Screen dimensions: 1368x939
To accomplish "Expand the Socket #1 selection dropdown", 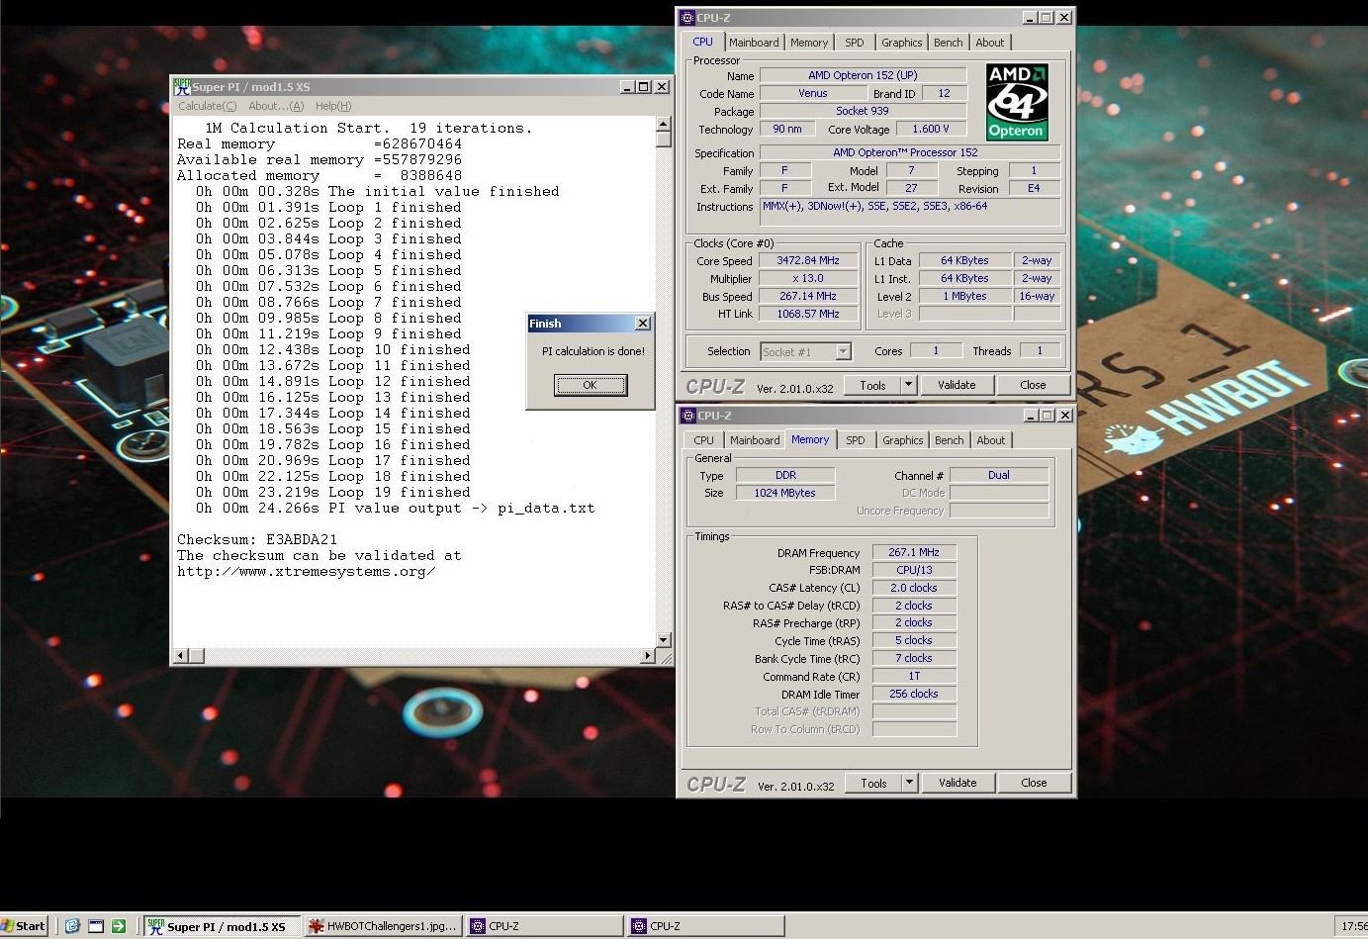I will [843, 351].
